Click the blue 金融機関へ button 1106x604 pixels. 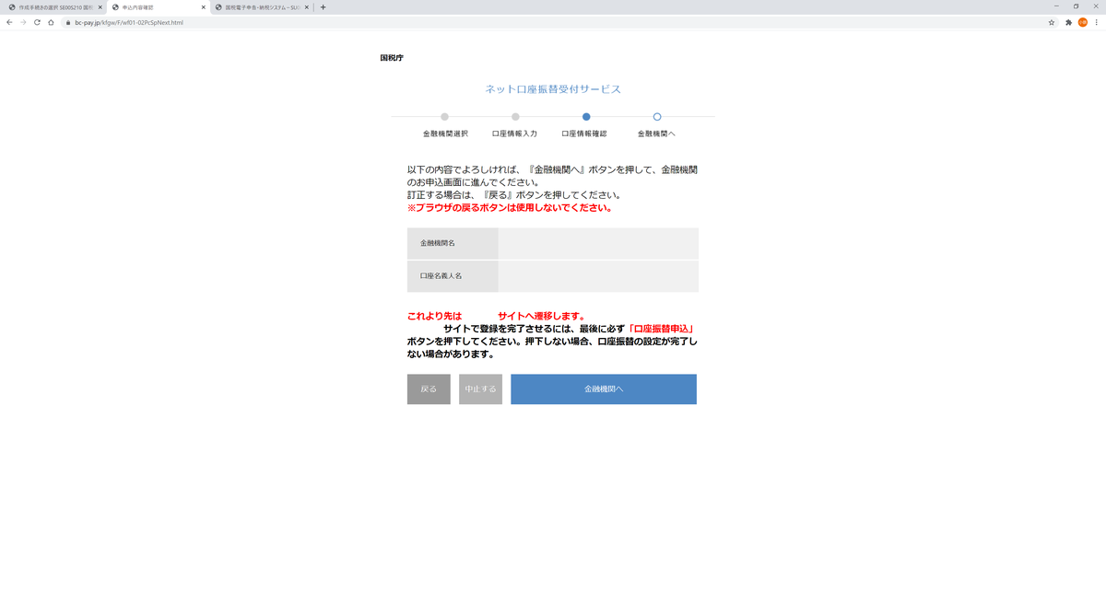(604, 389)
